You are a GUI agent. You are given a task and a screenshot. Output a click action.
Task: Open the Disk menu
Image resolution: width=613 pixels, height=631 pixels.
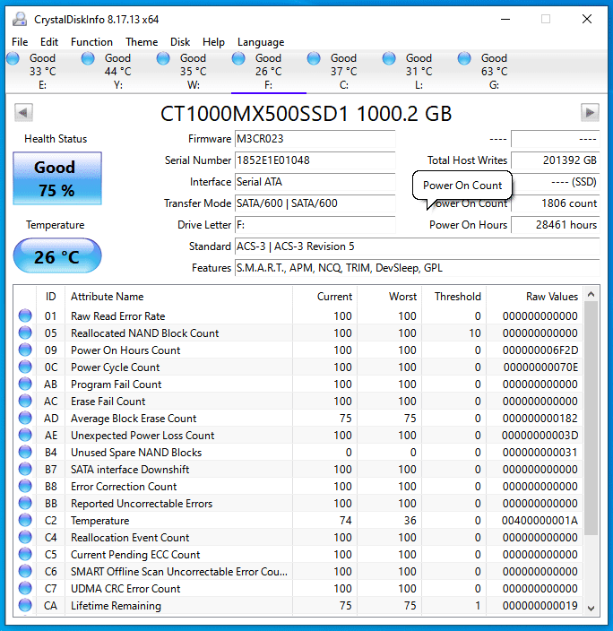pyautogui.click(x=180, y=42)
